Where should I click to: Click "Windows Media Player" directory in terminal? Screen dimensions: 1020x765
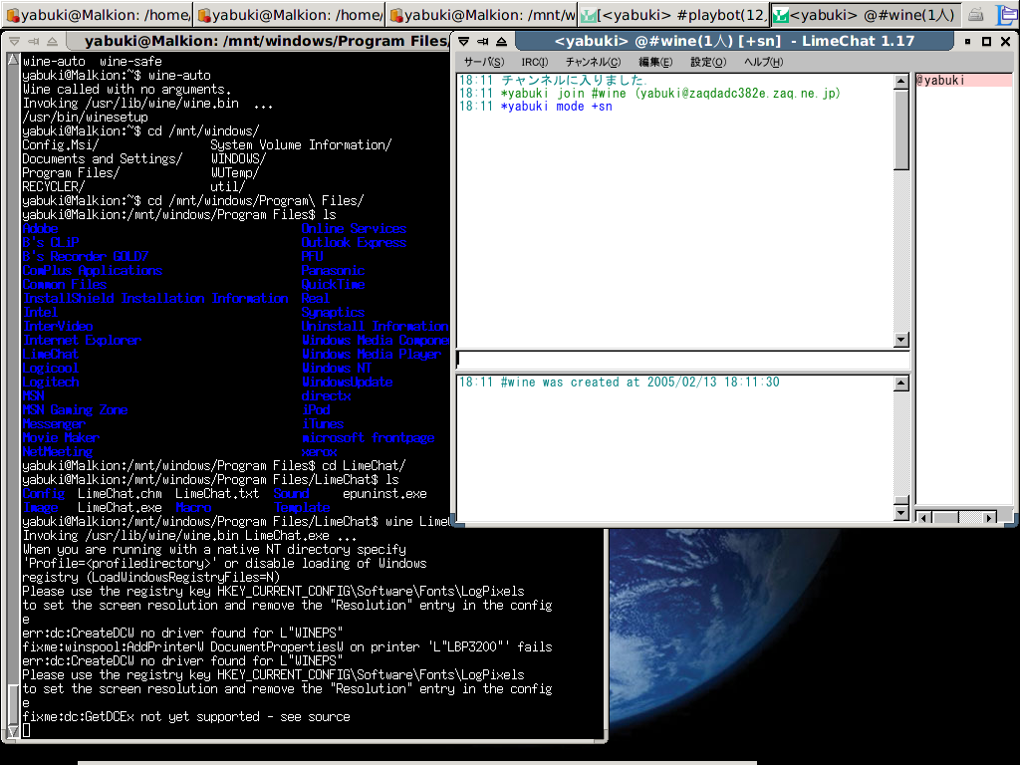pyautogui.click(x=371, y=354)
